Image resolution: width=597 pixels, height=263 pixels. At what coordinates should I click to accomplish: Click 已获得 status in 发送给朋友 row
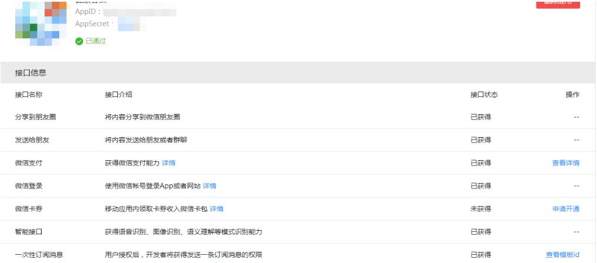tap(481, 140)
